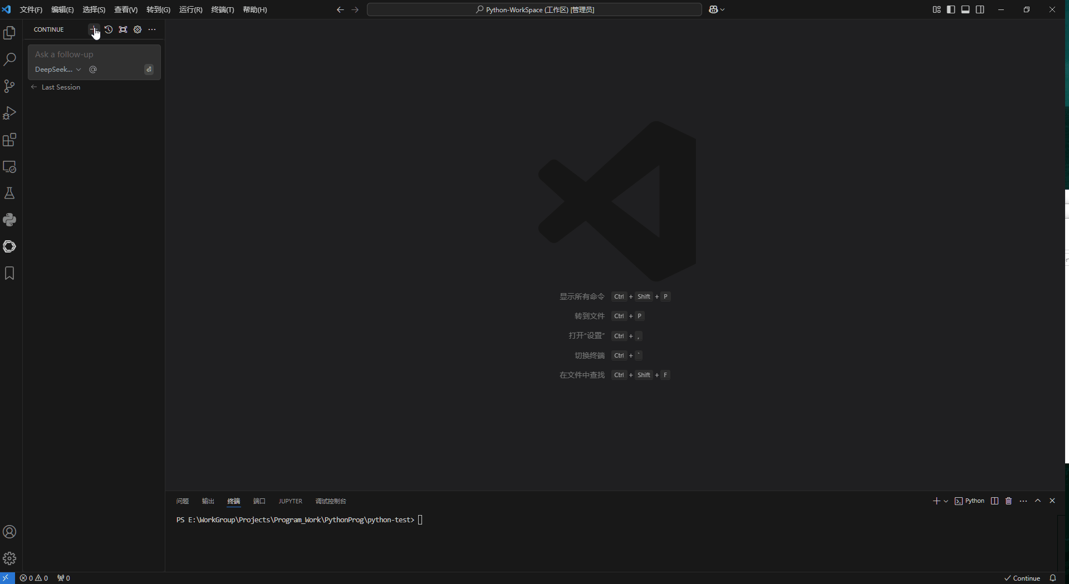The image size is (1069, 584).
Task: Select the Python extension icon
Action: [x=9, y=220]
